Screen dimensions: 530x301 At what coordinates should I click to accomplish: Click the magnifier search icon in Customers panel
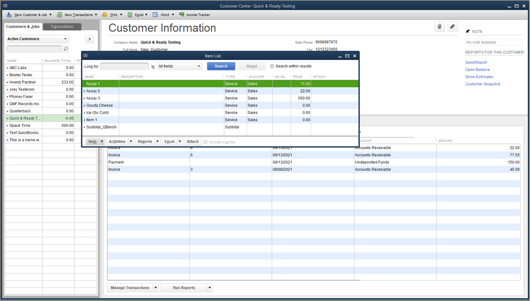[x=66, y=49]
